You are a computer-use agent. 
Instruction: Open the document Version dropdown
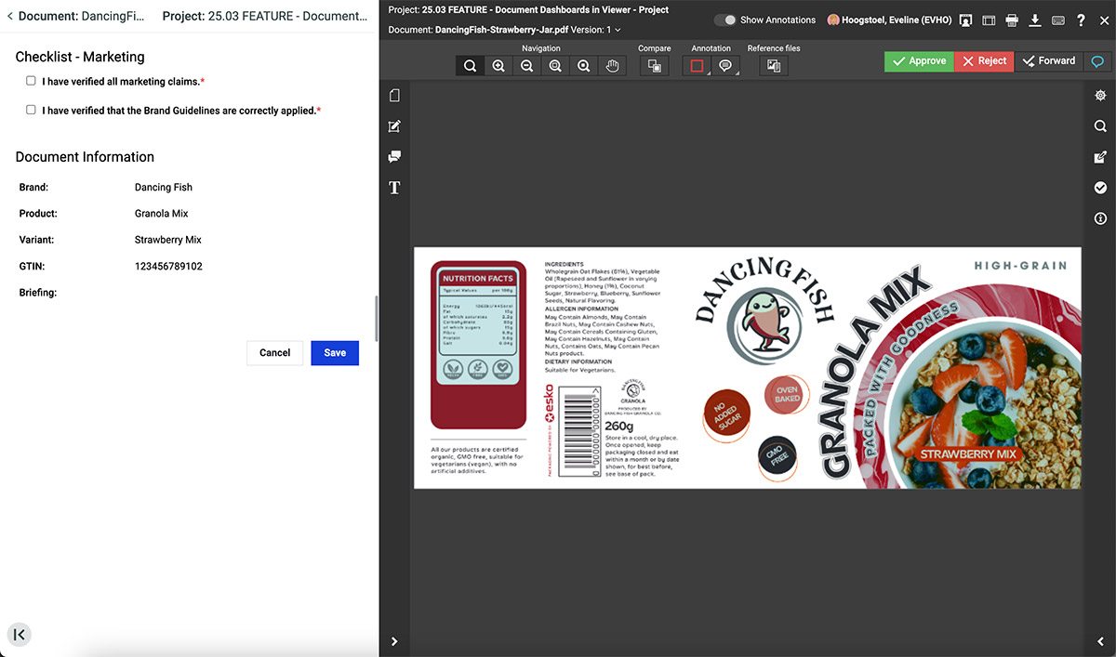[618, 30]
